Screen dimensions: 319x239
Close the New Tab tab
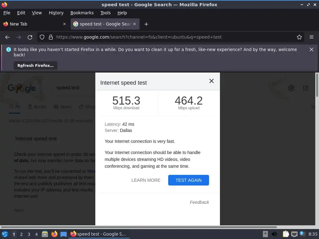[x=64, y=24]
